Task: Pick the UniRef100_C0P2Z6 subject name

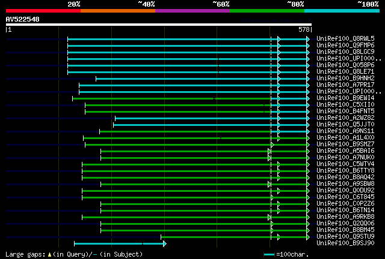Action: (345, 204)
